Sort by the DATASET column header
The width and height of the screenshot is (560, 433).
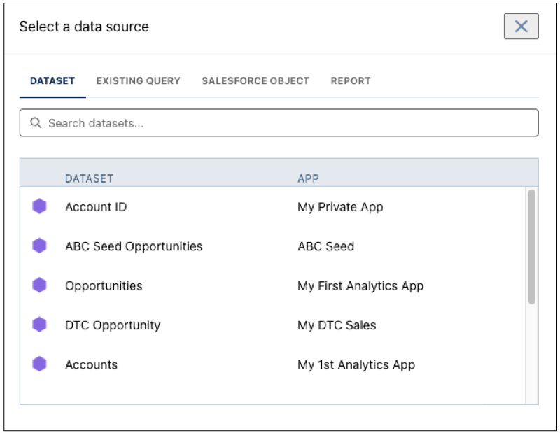(x=90, y=178)
